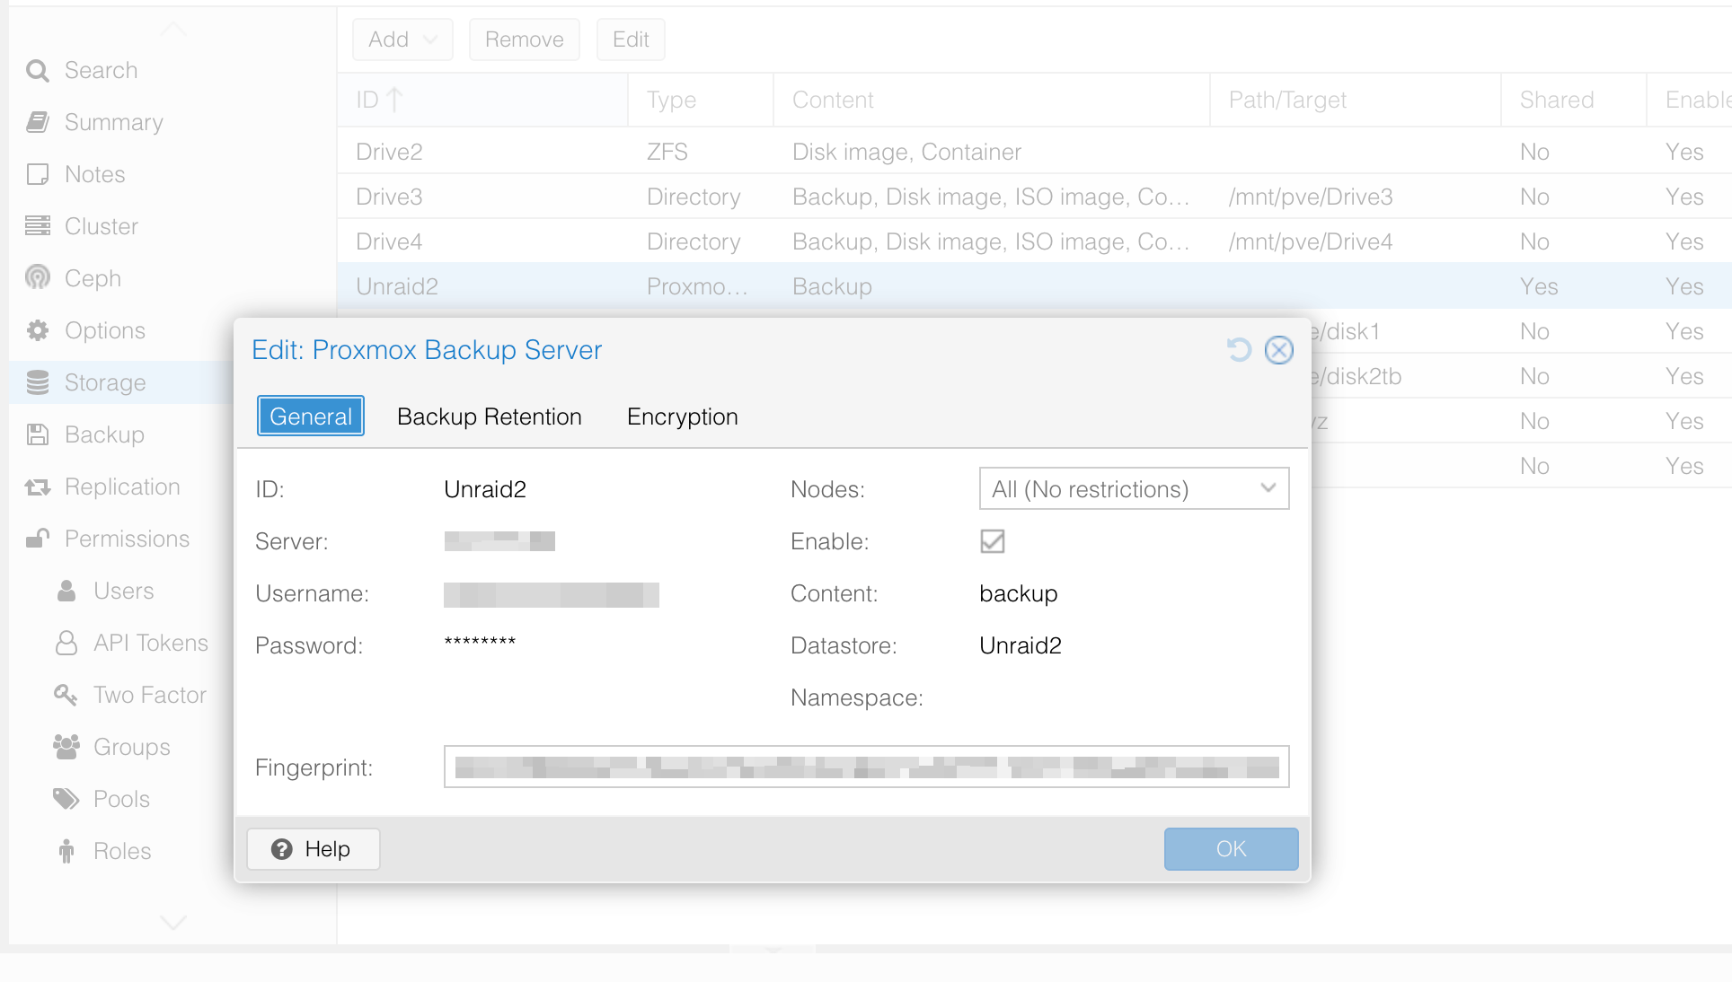1732x982 pixels.
Task: Select the Two Factor key icon
Action: [x=64, y=695]
